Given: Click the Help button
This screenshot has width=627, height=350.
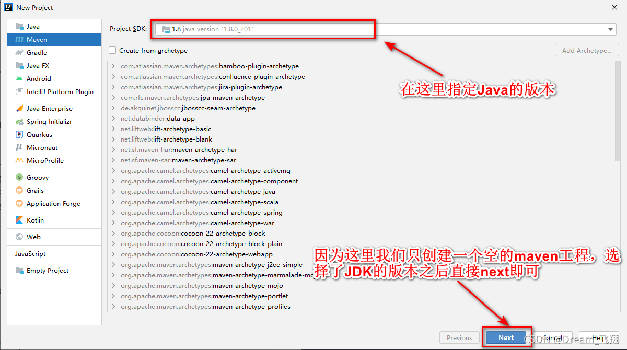Looking at the screenshot, I should tap(599, 337).
